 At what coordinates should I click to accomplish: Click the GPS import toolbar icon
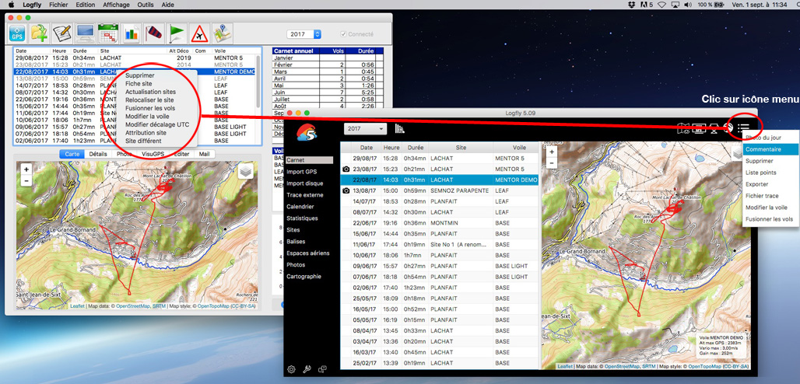(x=18, y=33)
